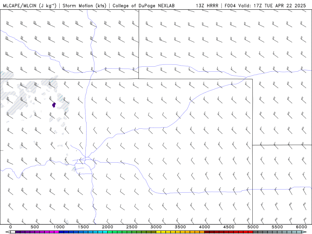This screenshot has width=312, height=234.
Task: Click the bright red swatch just below 5000
Action: click(251, 232)
